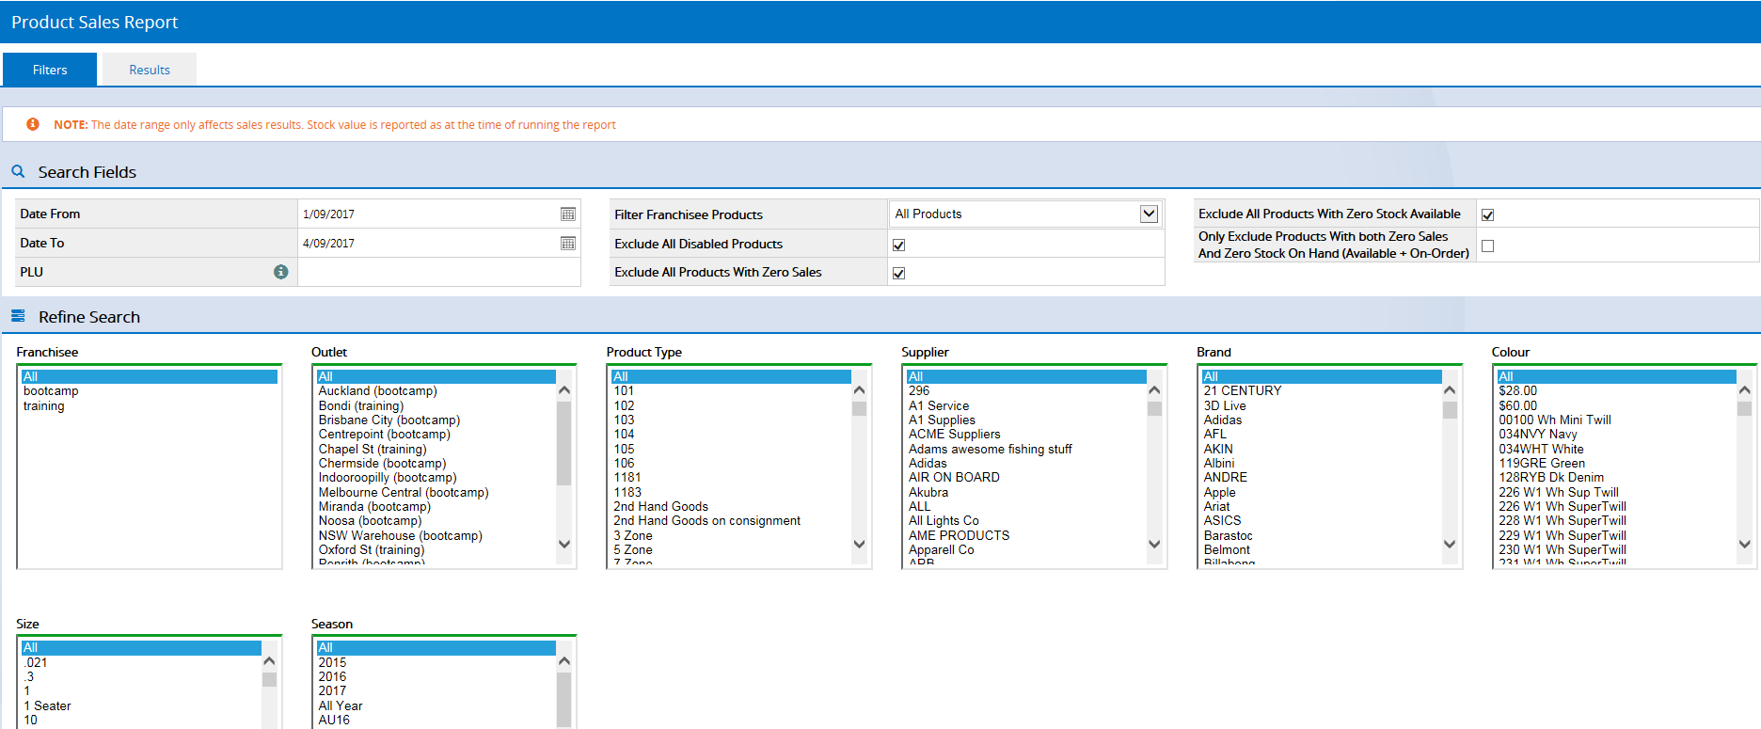
Task: Click the Date To input field
Action: tap(429, 244)
